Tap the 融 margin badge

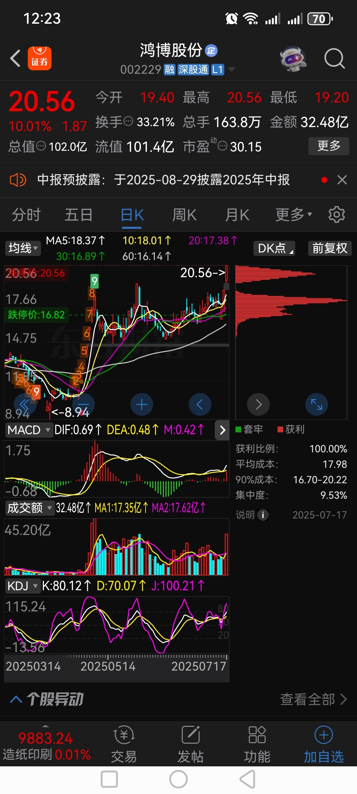click(169, 70)
